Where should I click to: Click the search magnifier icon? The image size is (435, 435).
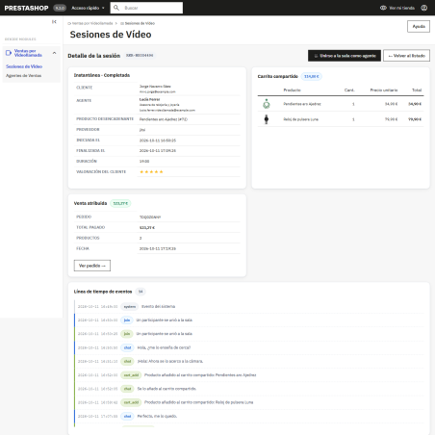[x=116, y=8]
